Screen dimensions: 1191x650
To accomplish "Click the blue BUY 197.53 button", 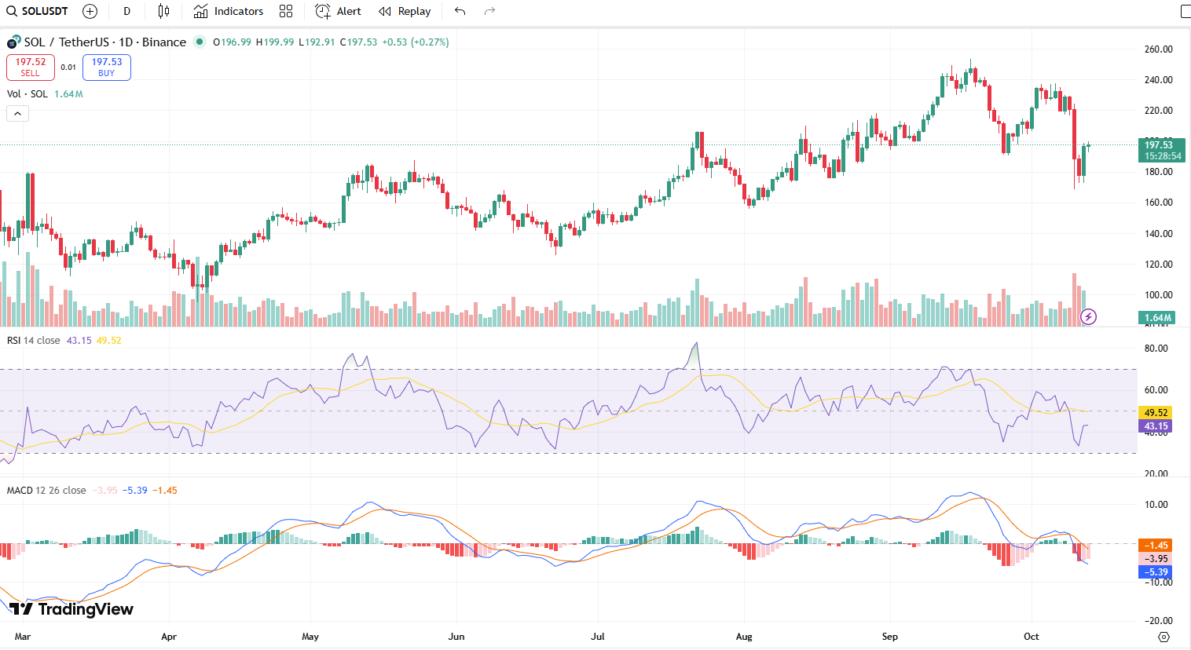I will 106,67.
